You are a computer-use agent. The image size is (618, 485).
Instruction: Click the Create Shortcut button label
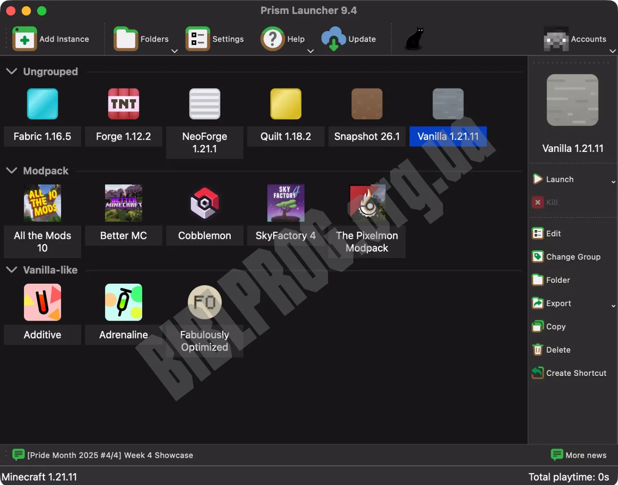[x=576, y=373]
